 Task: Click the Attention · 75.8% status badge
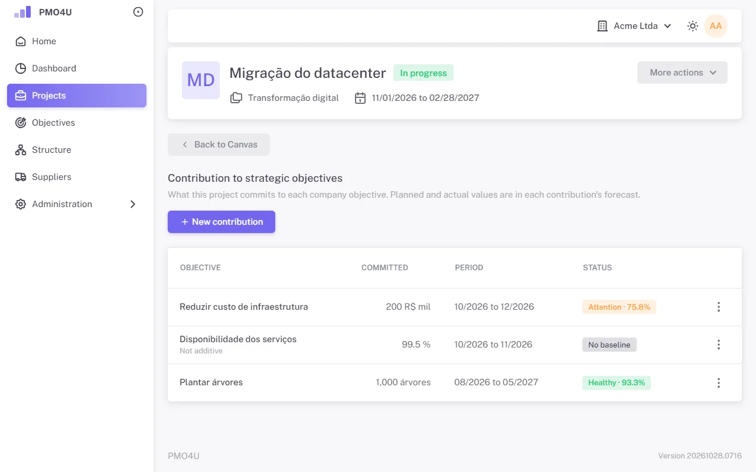pos(619,307)
